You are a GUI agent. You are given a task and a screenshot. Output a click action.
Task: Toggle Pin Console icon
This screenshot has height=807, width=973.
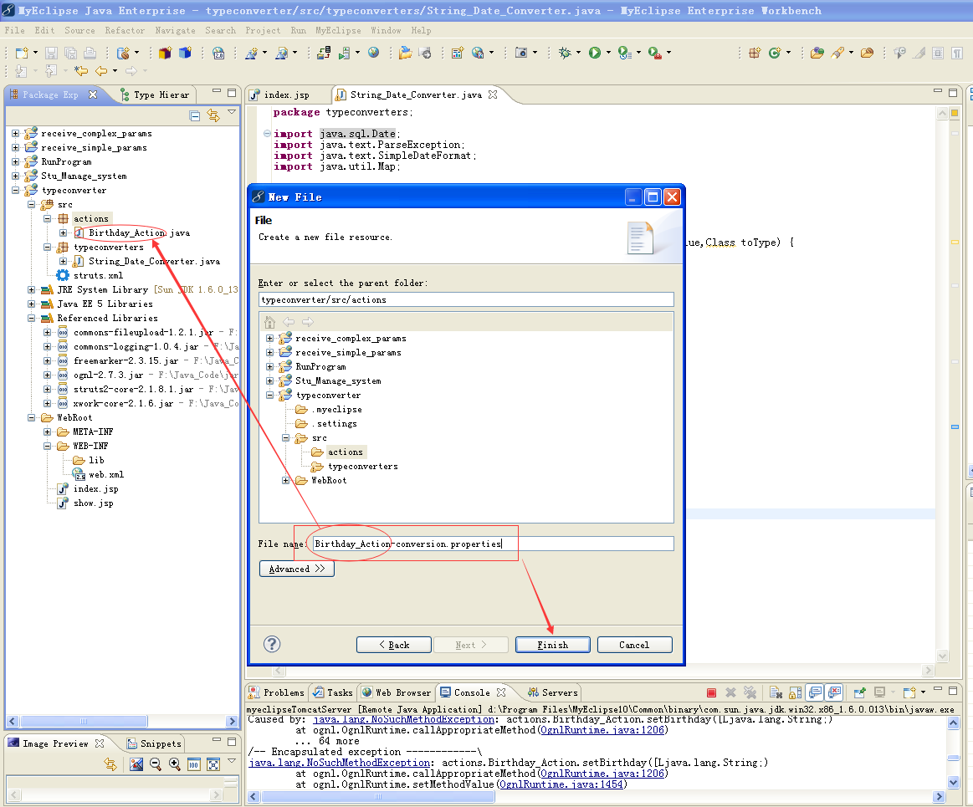click(859, 693)
